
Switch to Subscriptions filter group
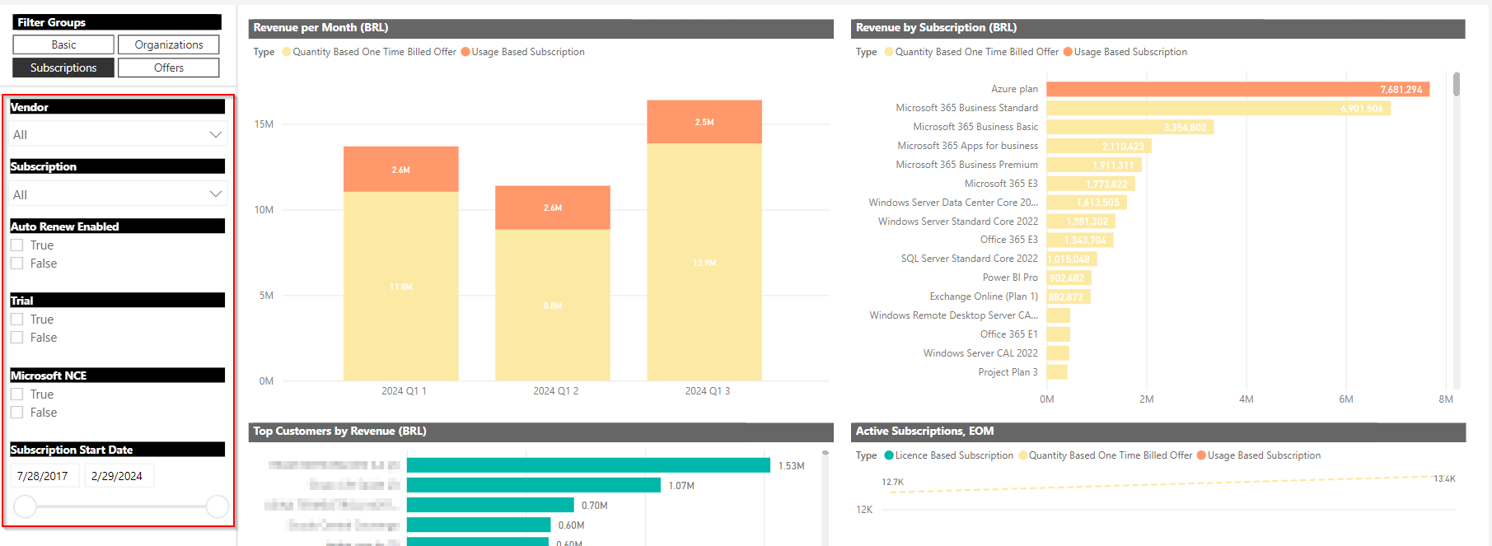tap(63, 68)
